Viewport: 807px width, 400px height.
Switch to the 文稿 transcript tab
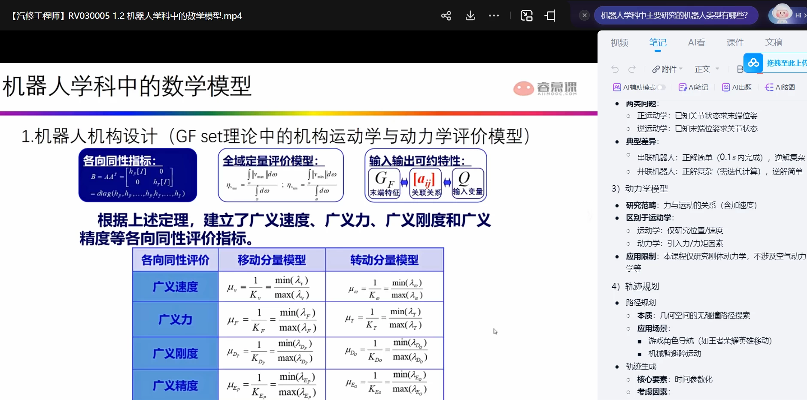pyautogui.click(x=775, y=42)
